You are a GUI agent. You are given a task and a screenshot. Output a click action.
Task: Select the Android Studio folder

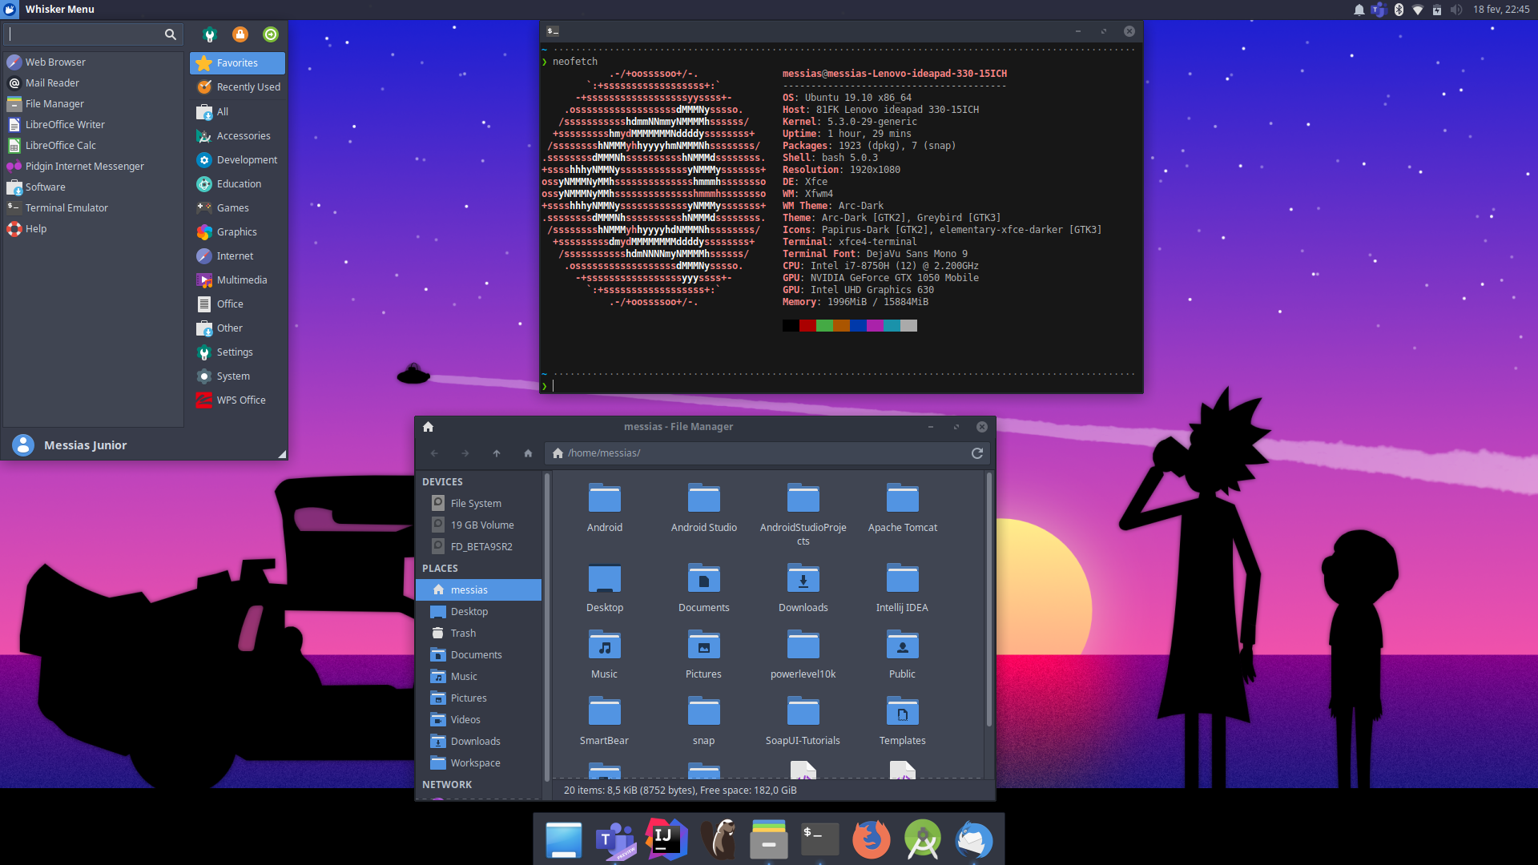704,507
